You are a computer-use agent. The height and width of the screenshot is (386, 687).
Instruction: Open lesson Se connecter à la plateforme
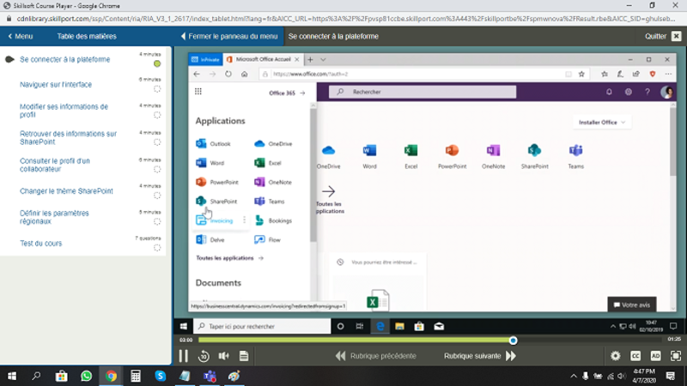(x=65, y=59)
